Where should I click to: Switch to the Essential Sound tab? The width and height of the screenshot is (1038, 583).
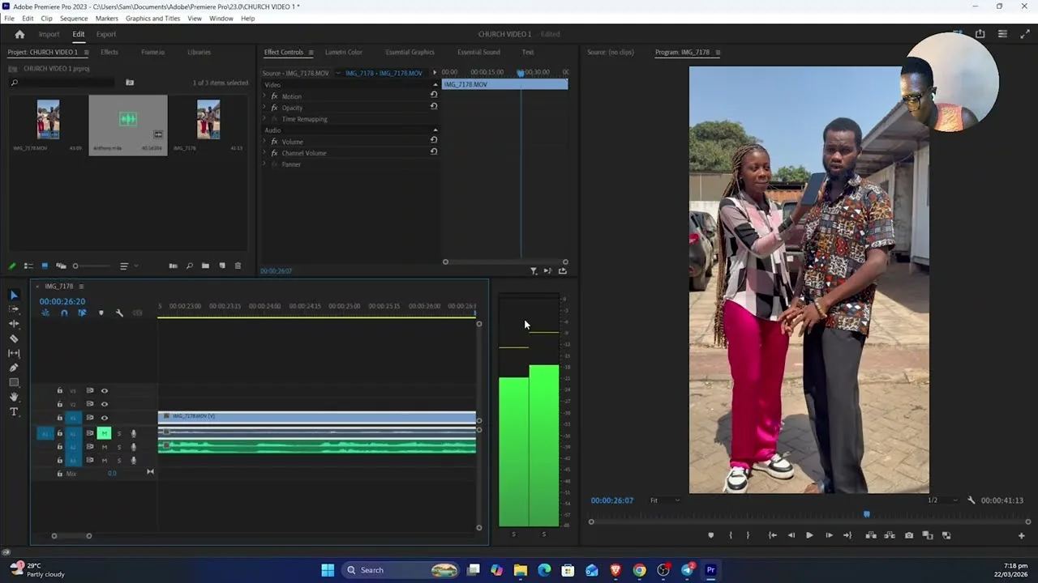pos(478,52)
